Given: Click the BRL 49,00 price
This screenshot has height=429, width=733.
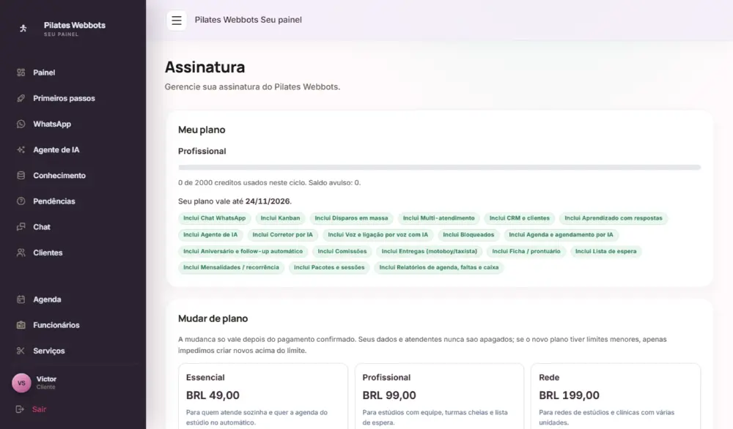Looking at the screenshot, I should 213,395.
